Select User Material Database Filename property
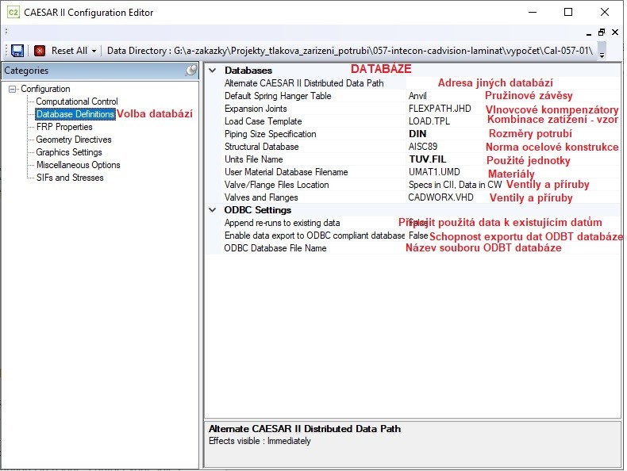Viewport: 627px width, 471px height. 286,172
